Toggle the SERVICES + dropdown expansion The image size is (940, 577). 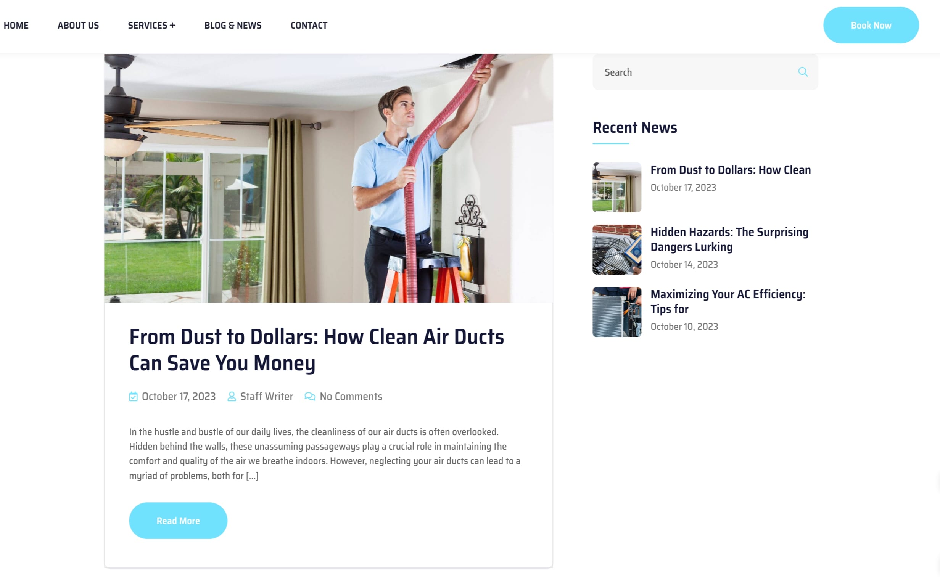pos(151,25)
